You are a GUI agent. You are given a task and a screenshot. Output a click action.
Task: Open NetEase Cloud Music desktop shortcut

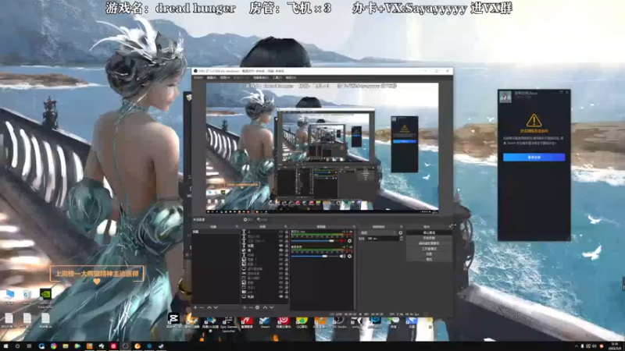[x=284, y=322]
